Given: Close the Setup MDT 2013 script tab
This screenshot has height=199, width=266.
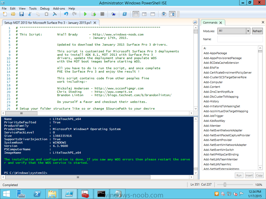Looking at the screenshot, I should tap(95, 23).
